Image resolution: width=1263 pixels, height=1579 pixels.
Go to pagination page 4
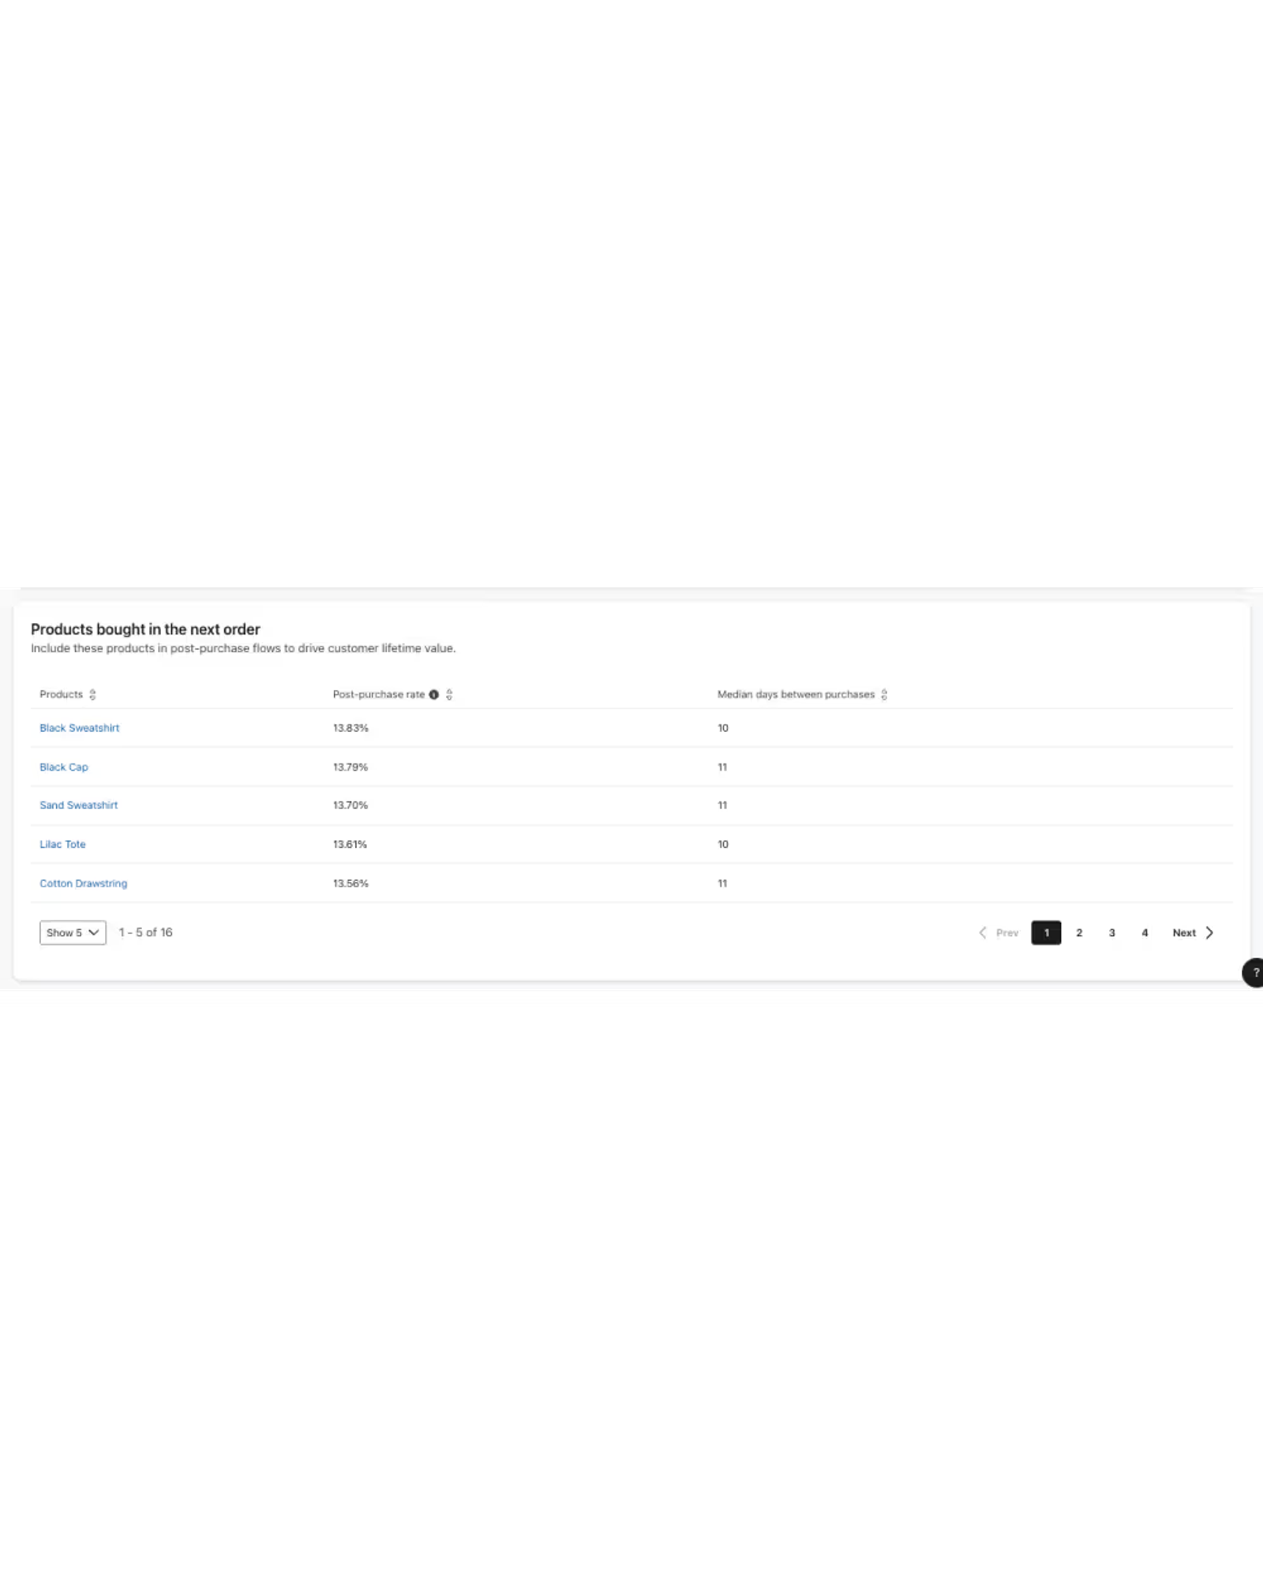[x=1145, y=932]
